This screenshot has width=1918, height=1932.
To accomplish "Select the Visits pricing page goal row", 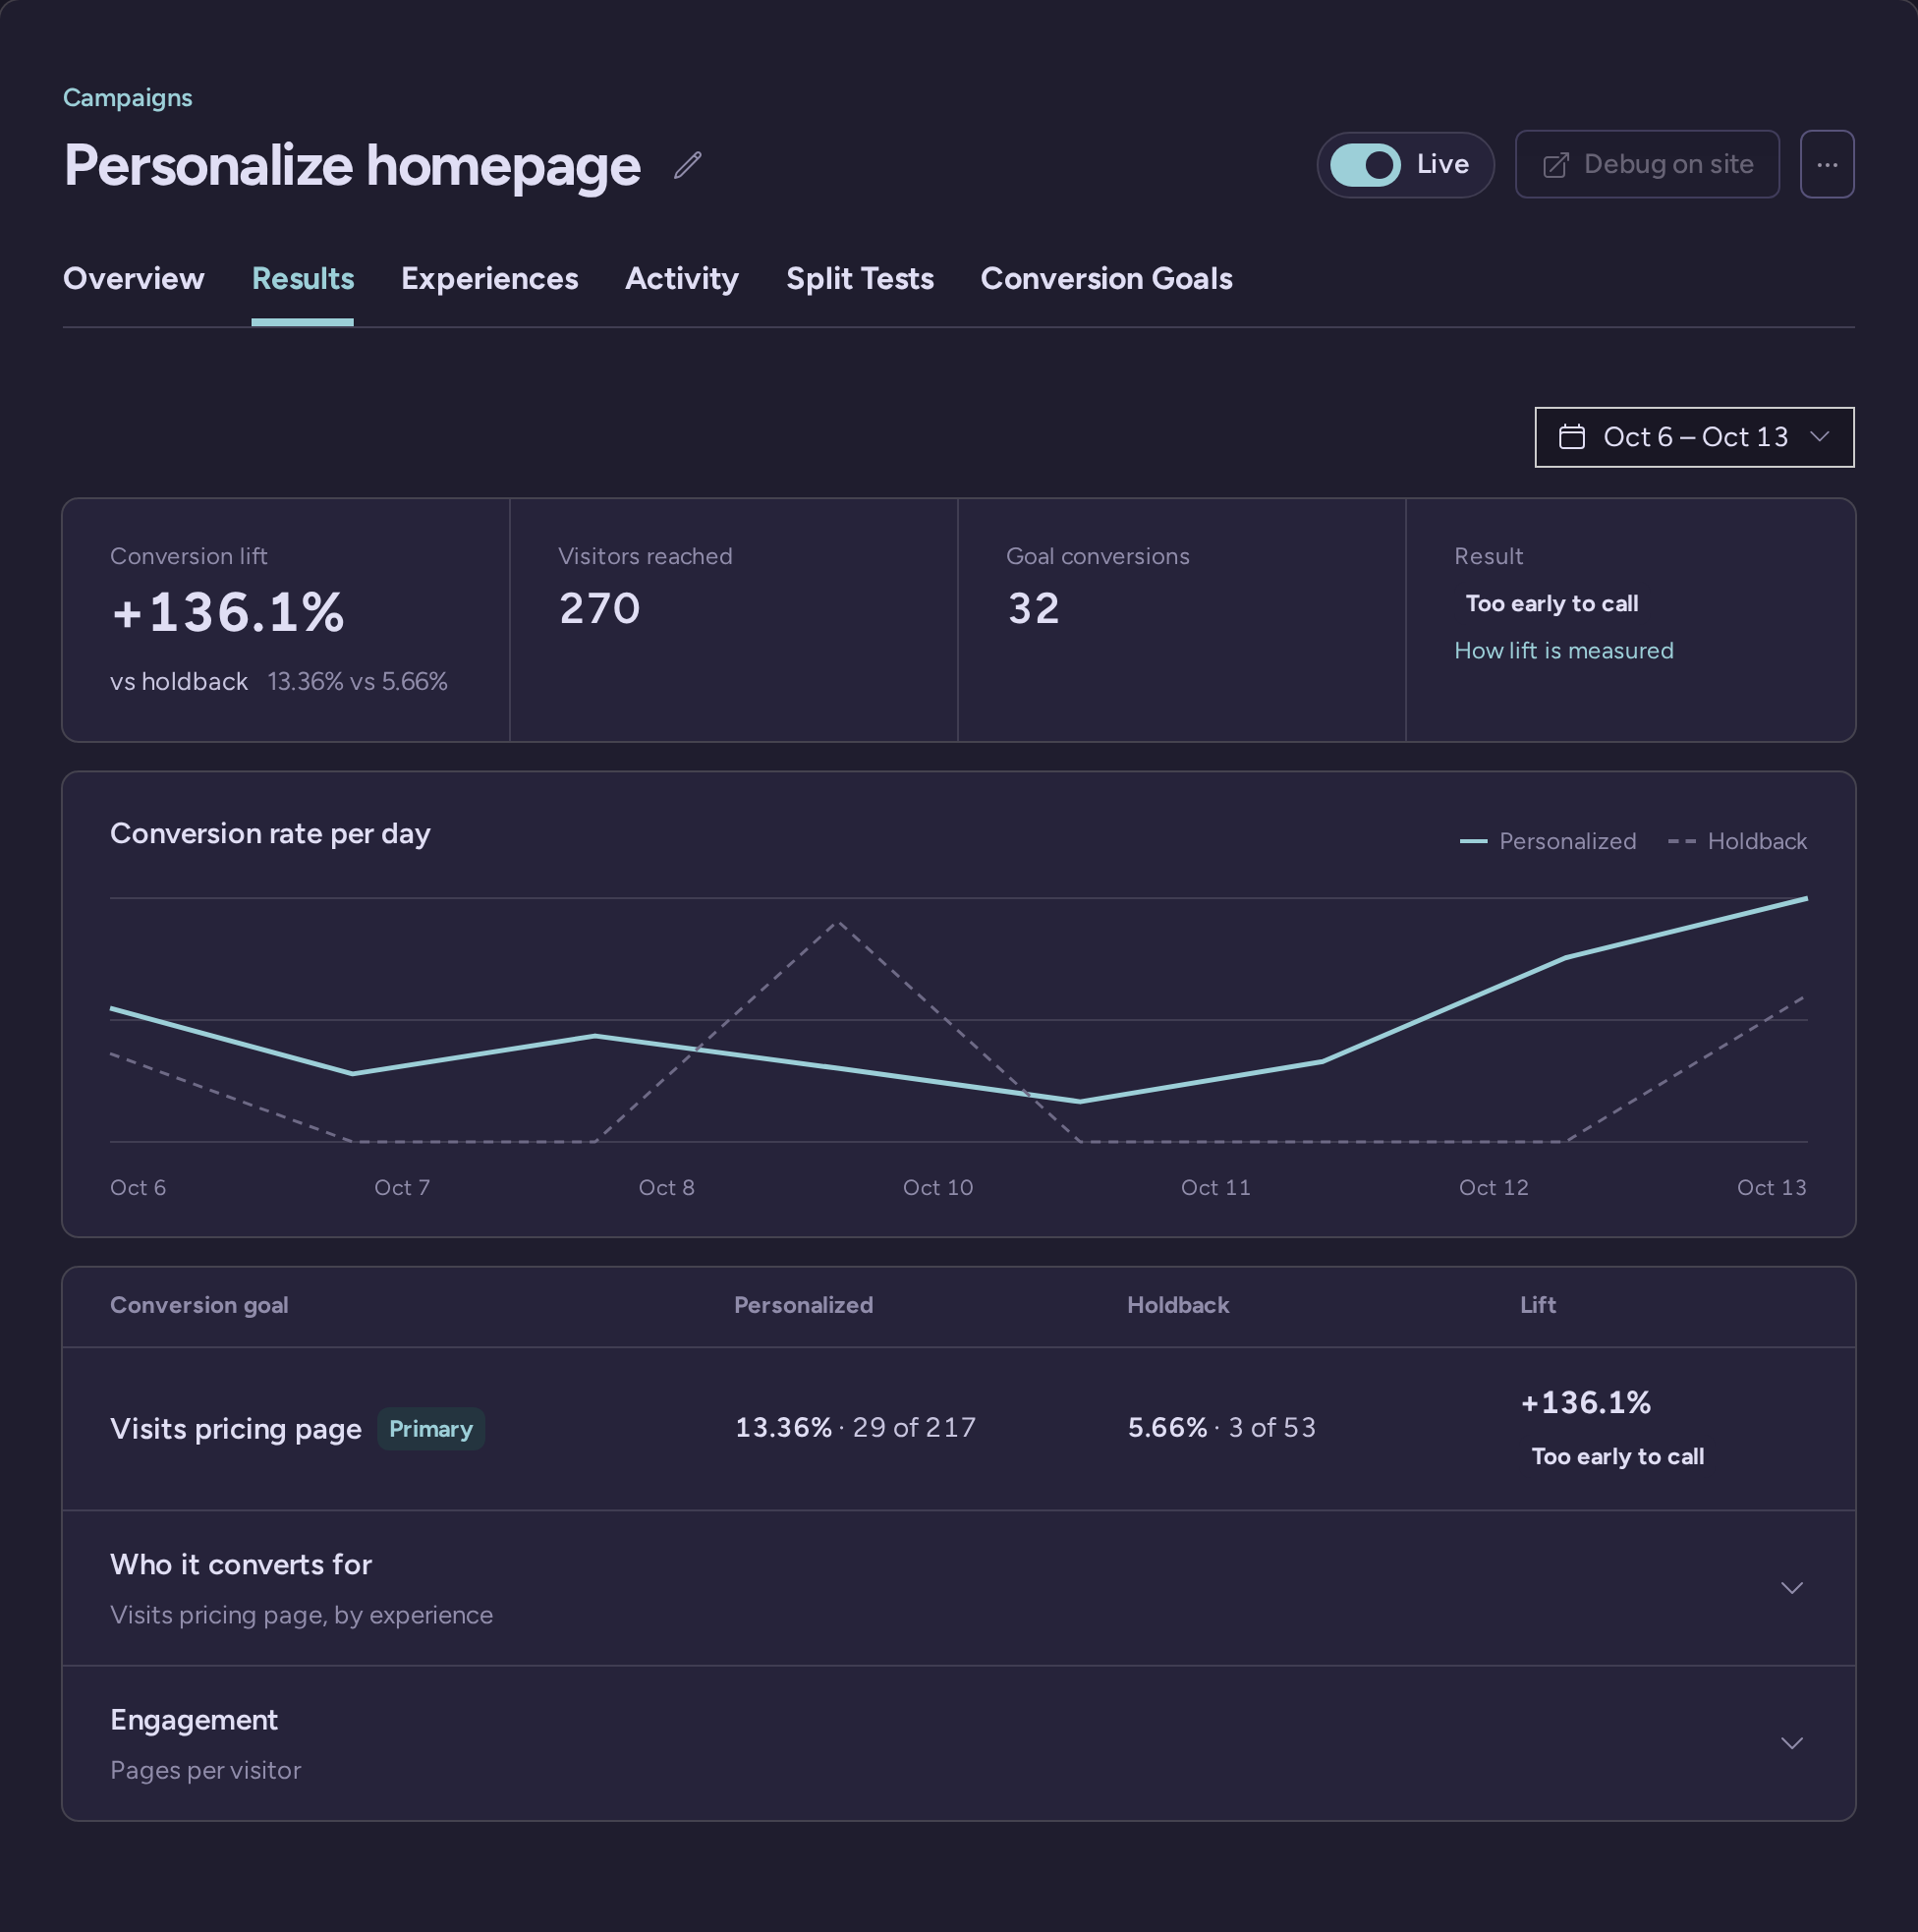I will (x=958, y=1428).
